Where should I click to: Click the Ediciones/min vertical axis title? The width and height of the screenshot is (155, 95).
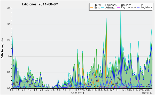[2, 48]
